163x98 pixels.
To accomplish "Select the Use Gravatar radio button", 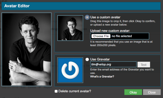I will 87,59.
